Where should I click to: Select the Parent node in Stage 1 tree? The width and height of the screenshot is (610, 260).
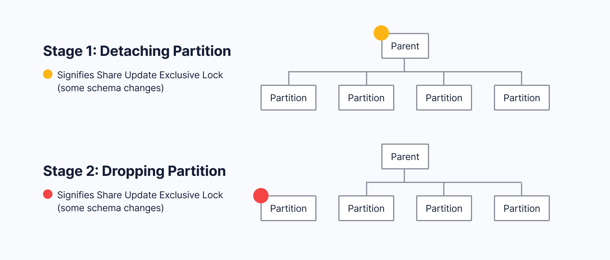[x=405, y=46]
